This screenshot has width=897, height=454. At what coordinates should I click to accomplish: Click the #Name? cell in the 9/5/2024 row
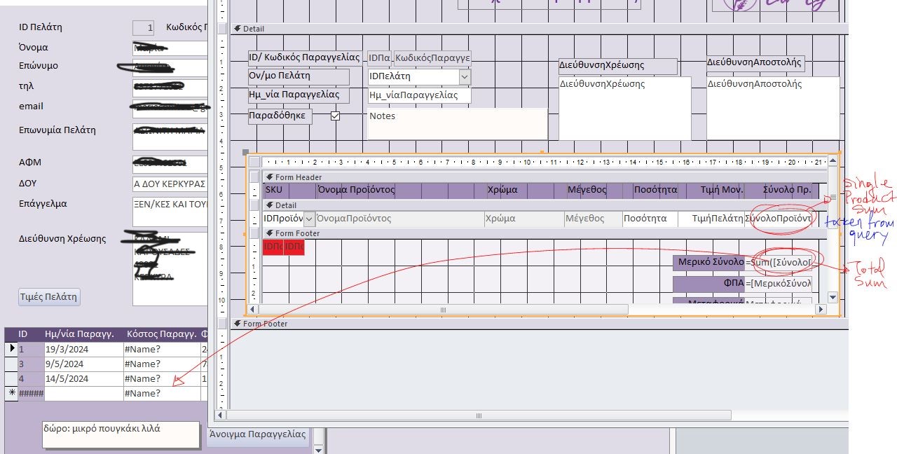[x=161, y=364]
